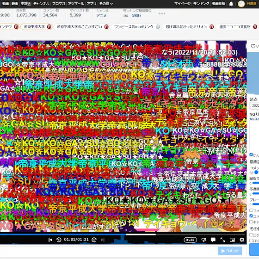Jump to the beginning of the video
Image resolution: width=259 pixels, height=259 pixels.
point(50,240)
